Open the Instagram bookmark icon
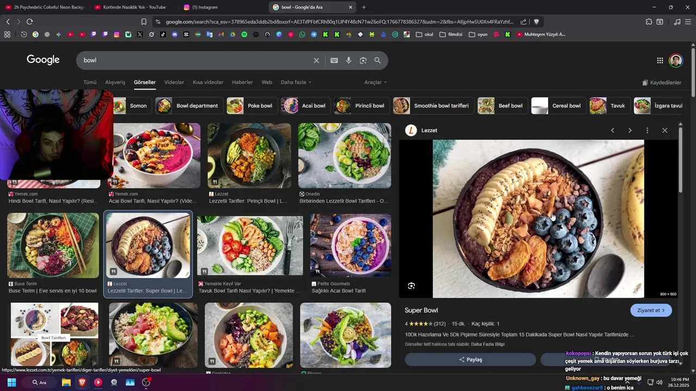The image size is (696, 391). (116, 34)
